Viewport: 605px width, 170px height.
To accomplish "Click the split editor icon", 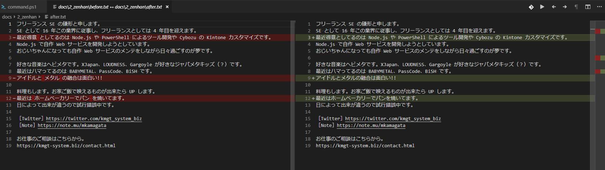I will pyautogui.click(x=588, y=7).
